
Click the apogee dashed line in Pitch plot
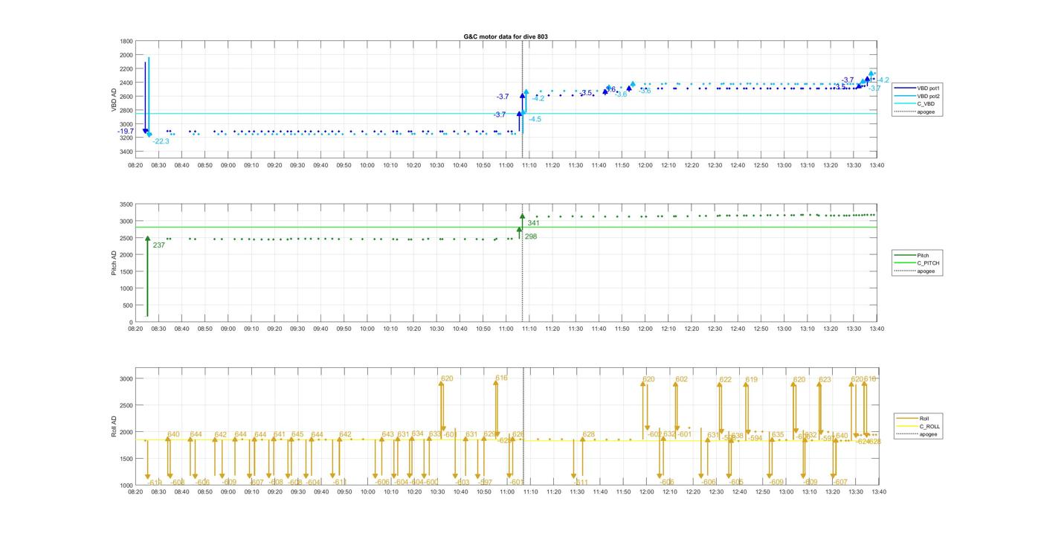(x=523, y=263)
